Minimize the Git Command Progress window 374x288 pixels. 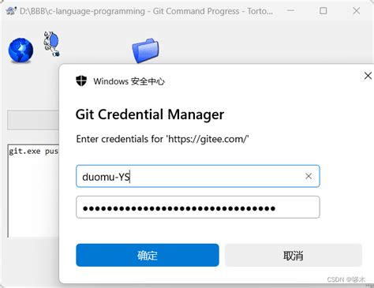click(x=290, y=11)
